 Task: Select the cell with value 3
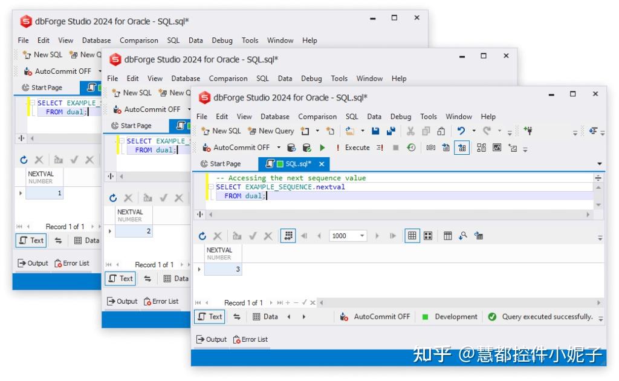223,269
